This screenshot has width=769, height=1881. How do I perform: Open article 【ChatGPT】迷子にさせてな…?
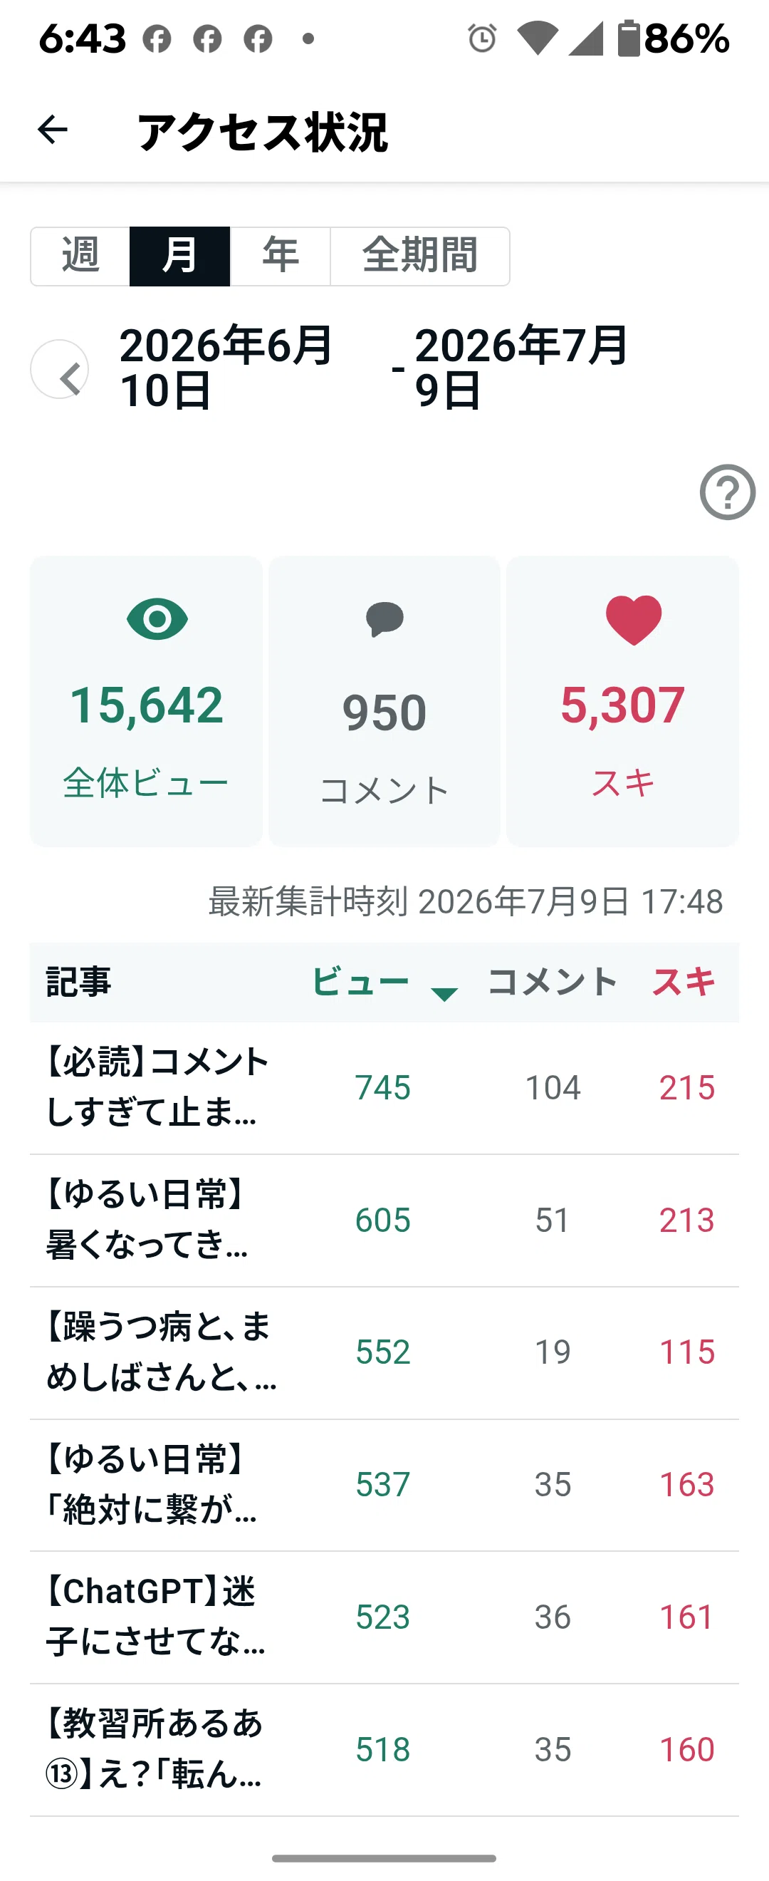click(x=384, y=1617)
